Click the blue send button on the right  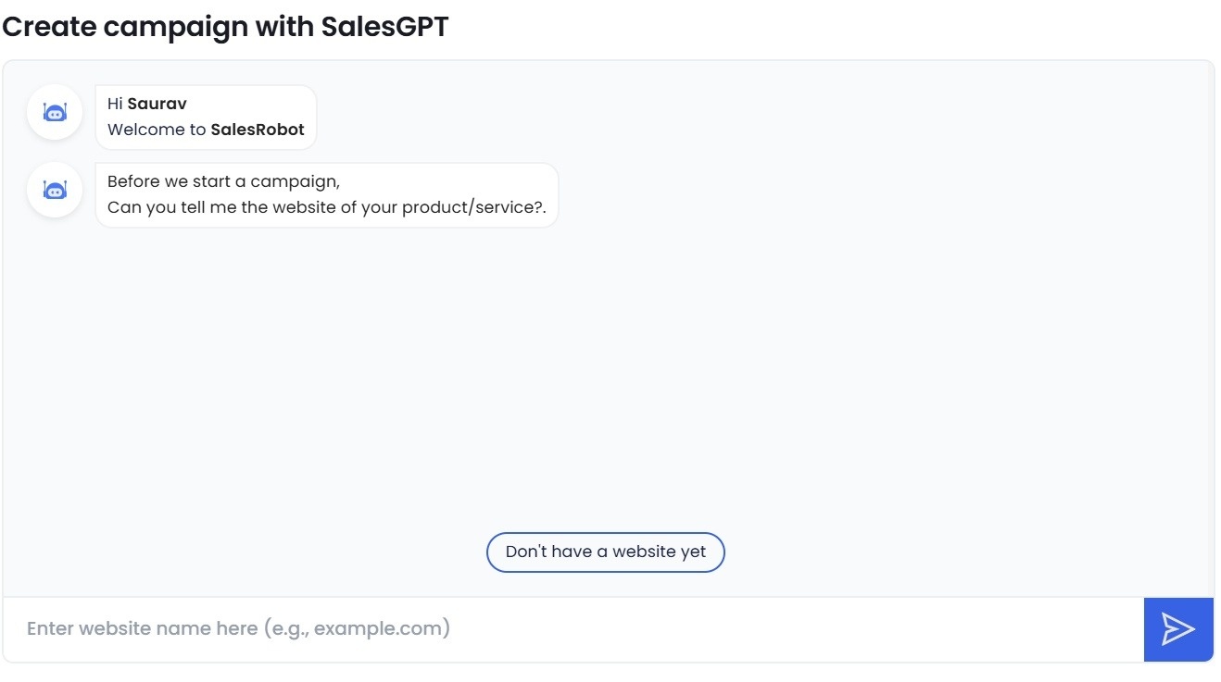pyautogui.click(x=1178, y=628)
